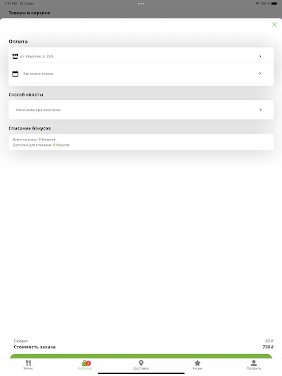The height and width of the screenshot is (376, 282).
Task: Switch to the Профиль tab label
Action: click(254, 368)
